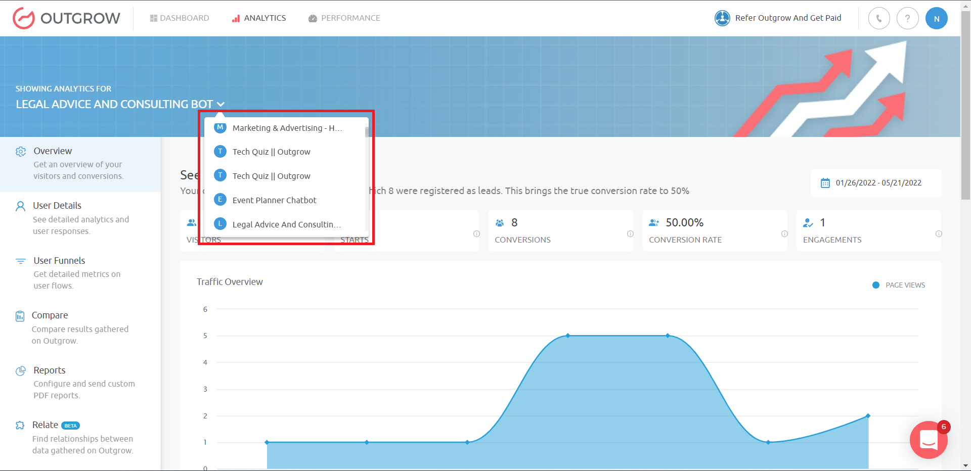Click the info icon on Conversion Rate card
The height and width of the screenshot is (471, 971).
[784, 233]
